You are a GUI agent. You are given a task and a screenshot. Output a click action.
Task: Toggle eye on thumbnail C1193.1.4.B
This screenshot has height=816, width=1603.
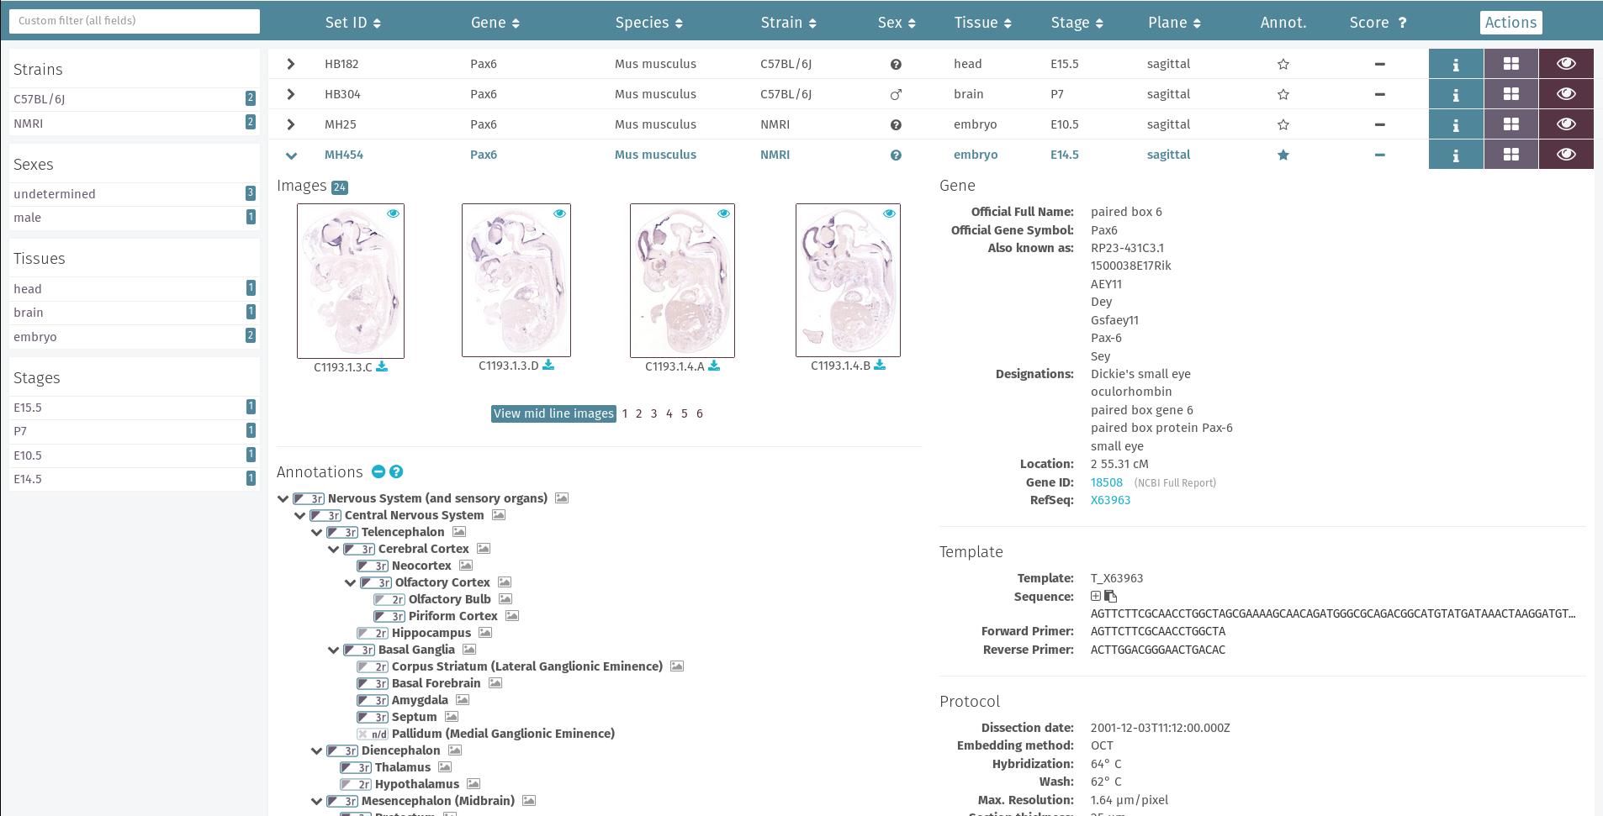pos(889,213)
